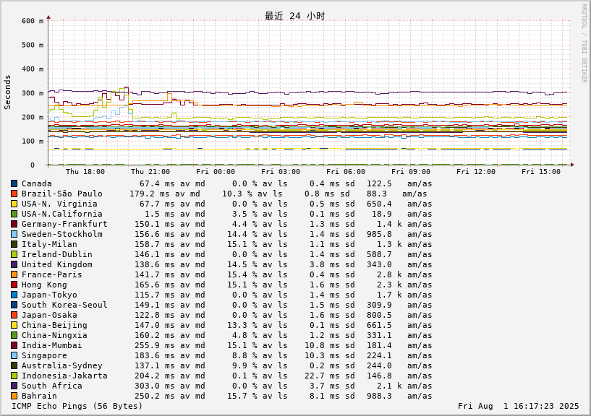Click the Fri 15:00 x-axis label
Viewport: 591px width, 416px height.
pos(541,172)
